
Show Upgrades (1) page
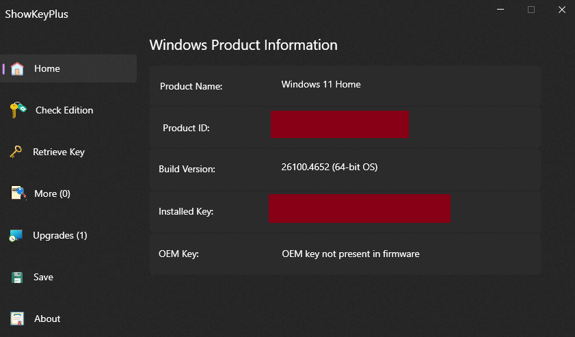click(x=60, y=235)
